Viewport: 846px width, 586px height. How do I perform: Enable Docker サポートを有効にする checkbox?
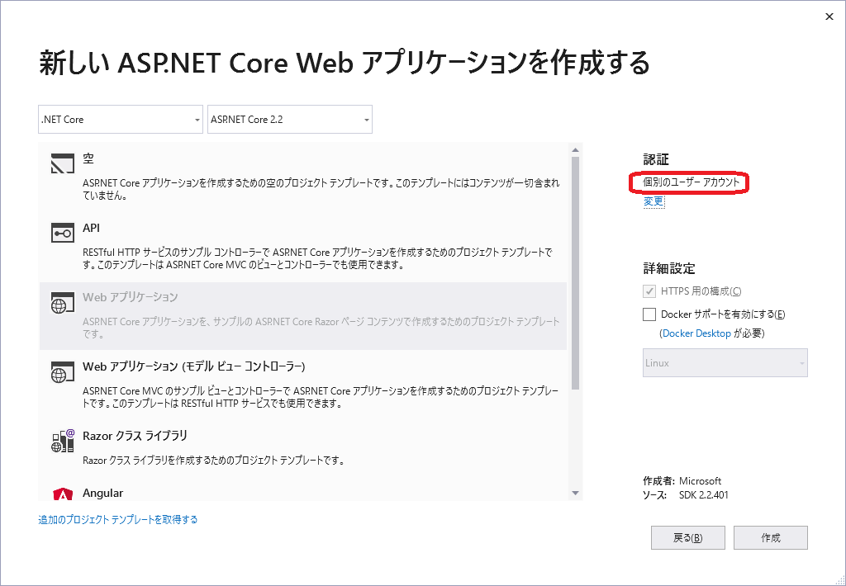point(649,314)
